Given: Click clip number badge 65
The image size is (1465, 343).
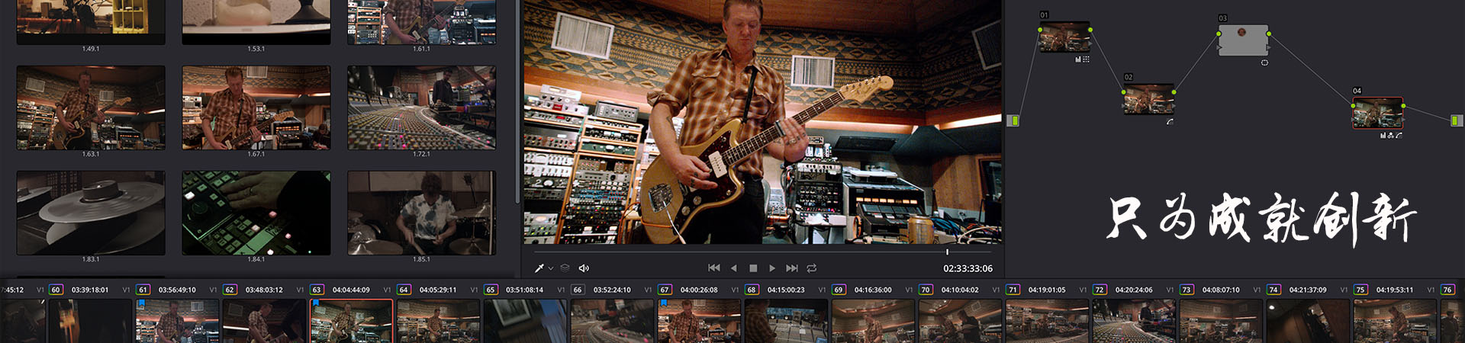Looking at the screenshot, I should click(x=491, y=290).
